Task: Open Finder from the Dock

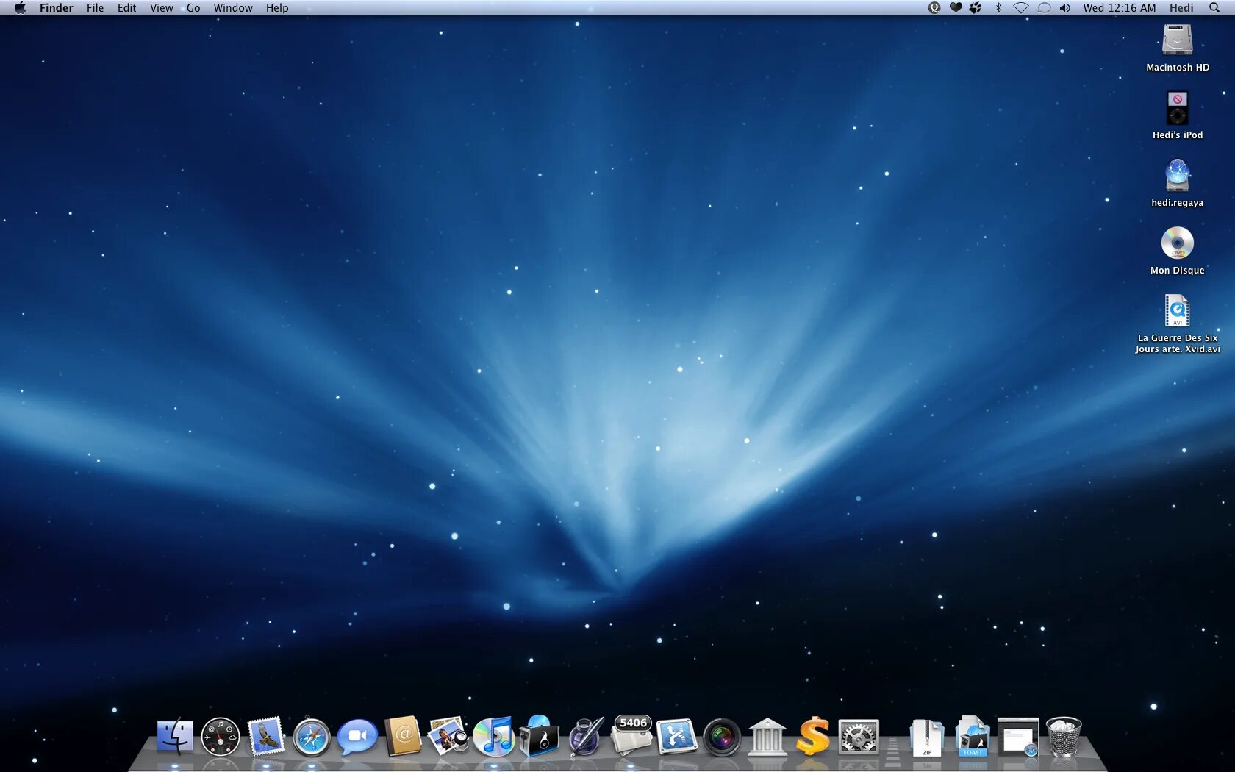Action: pyautogui.click(x=175, y=736)
